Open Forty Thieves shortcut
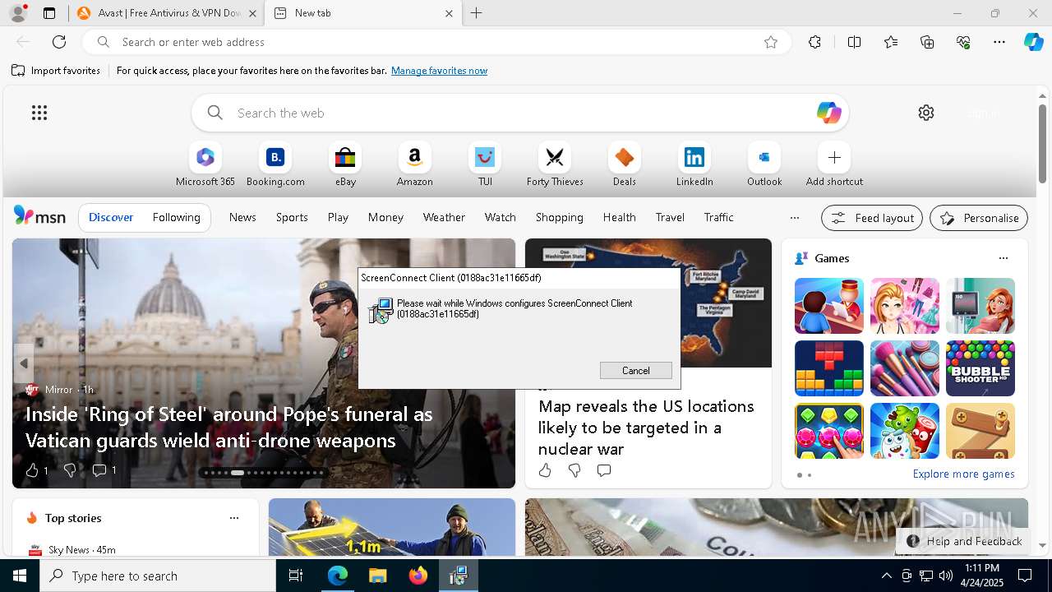Screen dimensions: 1052x592 tap(555, 164)
